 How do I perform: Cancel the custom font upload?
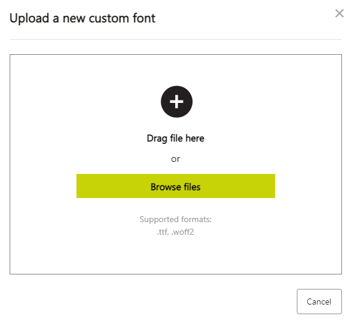tap(319, 302)
